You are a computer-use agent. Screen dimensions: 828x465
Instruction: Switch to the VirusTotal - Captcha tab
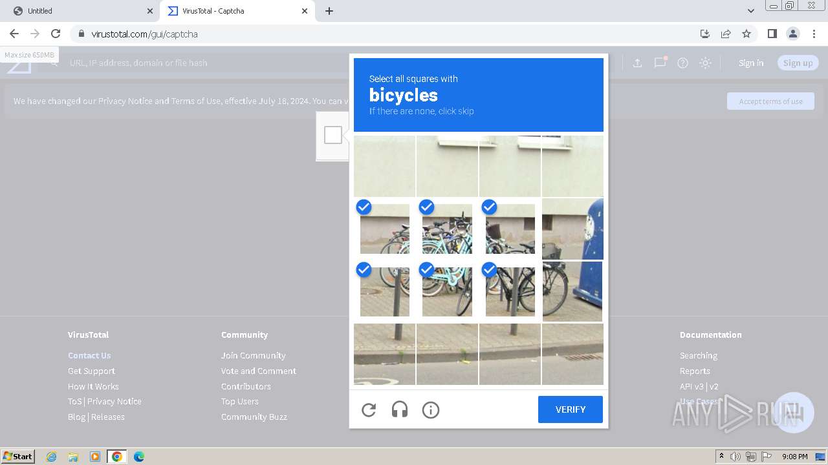[x=236, y=11]
